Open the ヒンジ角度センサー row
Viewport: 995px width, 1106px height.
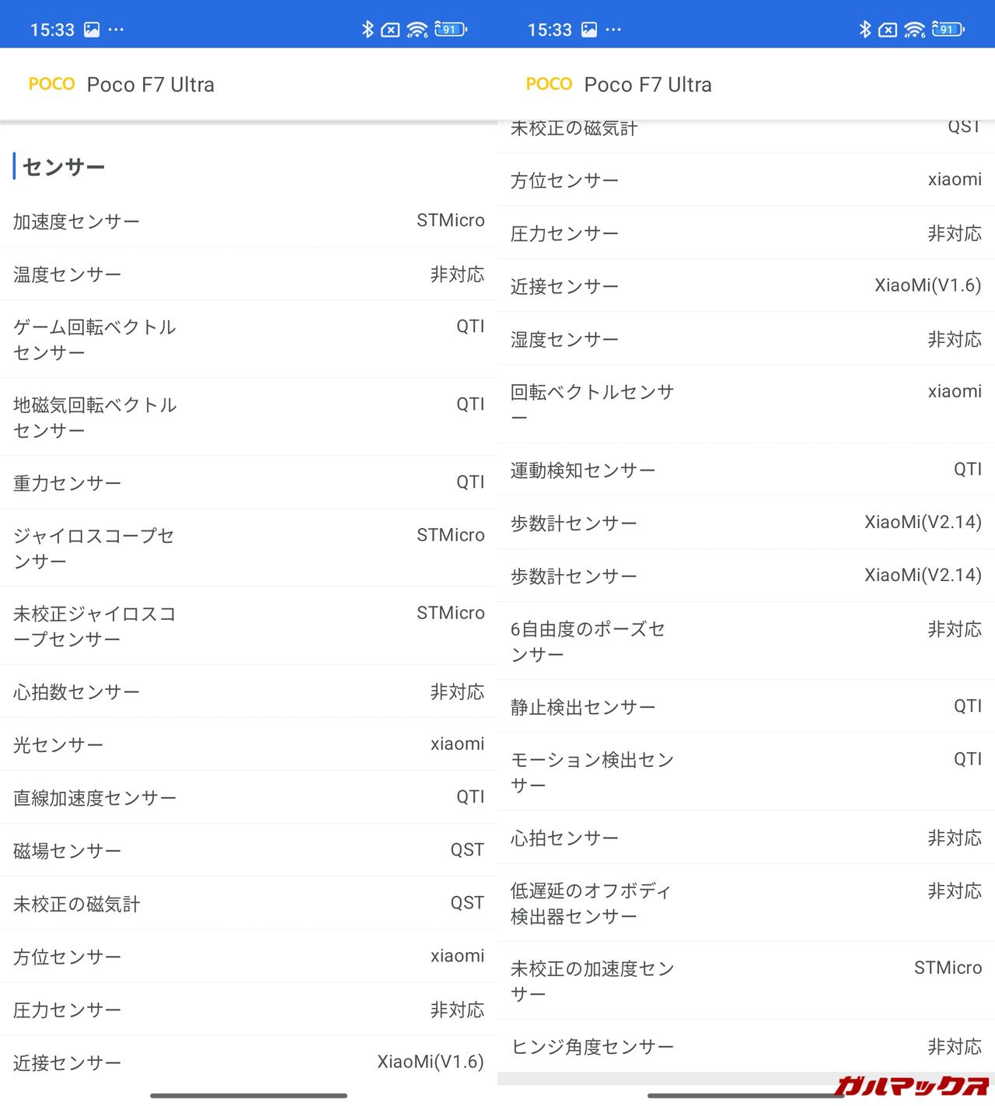click(746, 1046)
